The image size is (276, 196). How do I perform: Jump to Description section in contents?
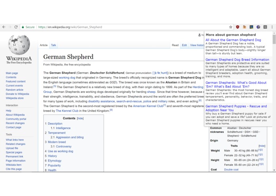coord(55,124)
